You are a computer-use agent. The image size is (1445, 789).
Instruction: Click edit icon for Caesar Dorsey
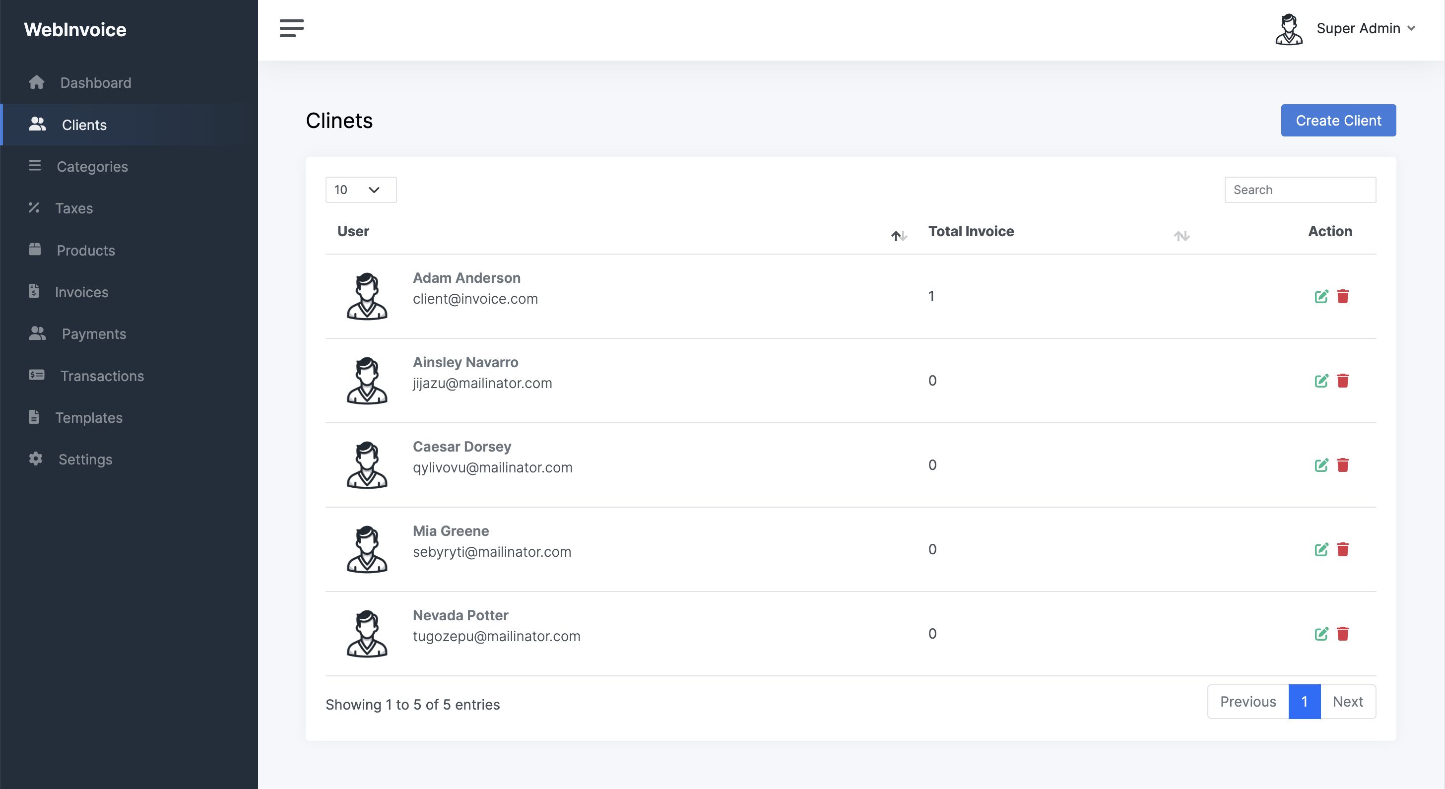click(1321, 465)
